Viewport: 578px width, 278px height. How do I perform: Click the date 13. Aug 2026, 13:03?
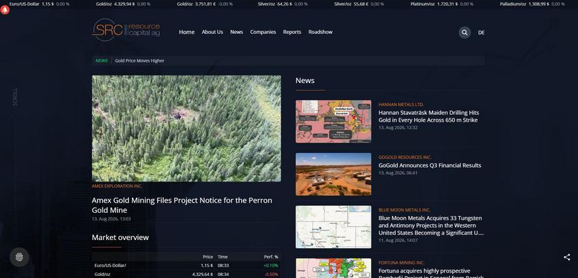point(112,219)
